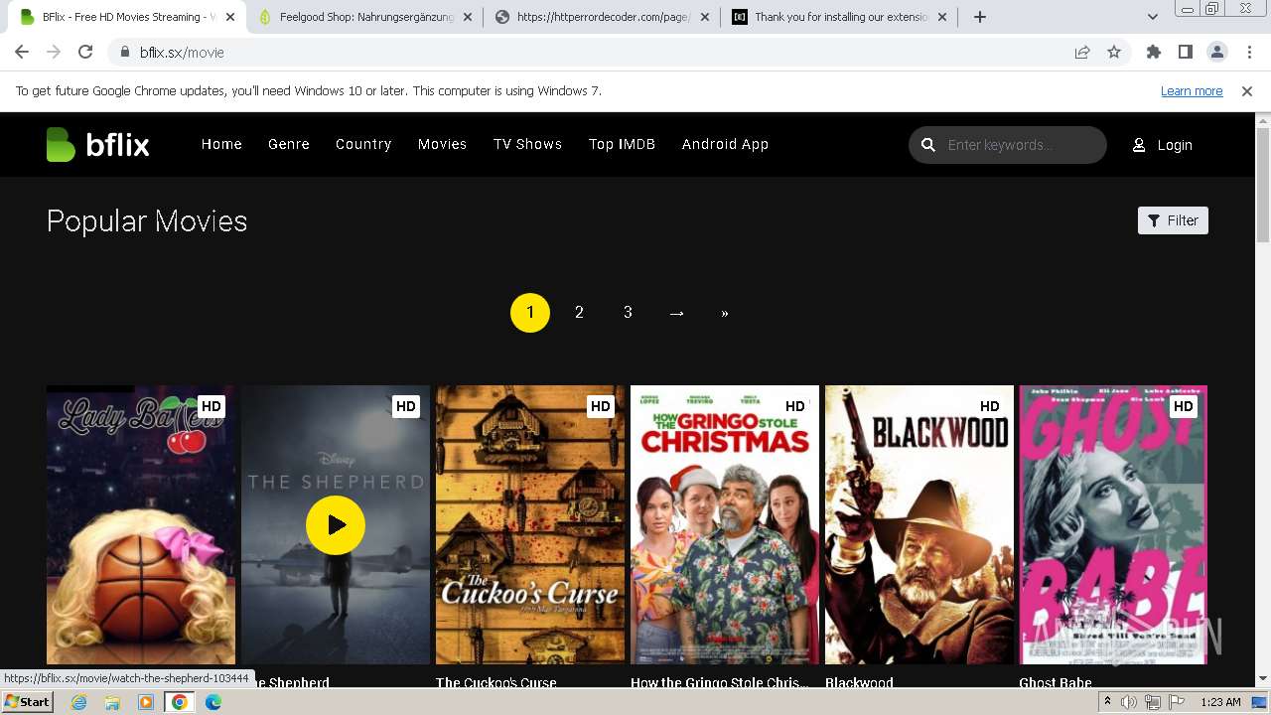
Task: Open media player from taskbar
Action: 146,702
